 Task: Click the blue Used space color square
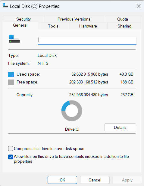(x=11, y=74)
